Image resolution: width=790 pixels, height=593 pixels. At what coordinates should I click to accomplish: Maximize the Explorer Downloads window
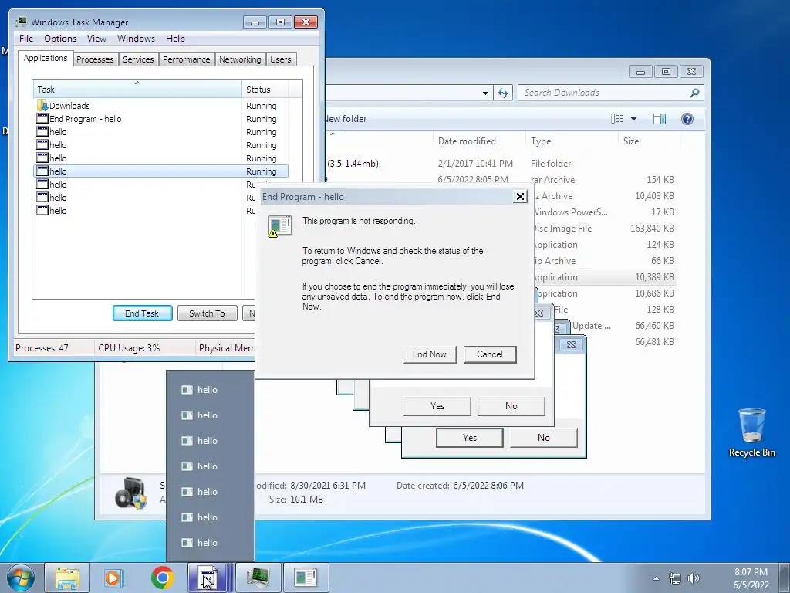click(666, 72)
